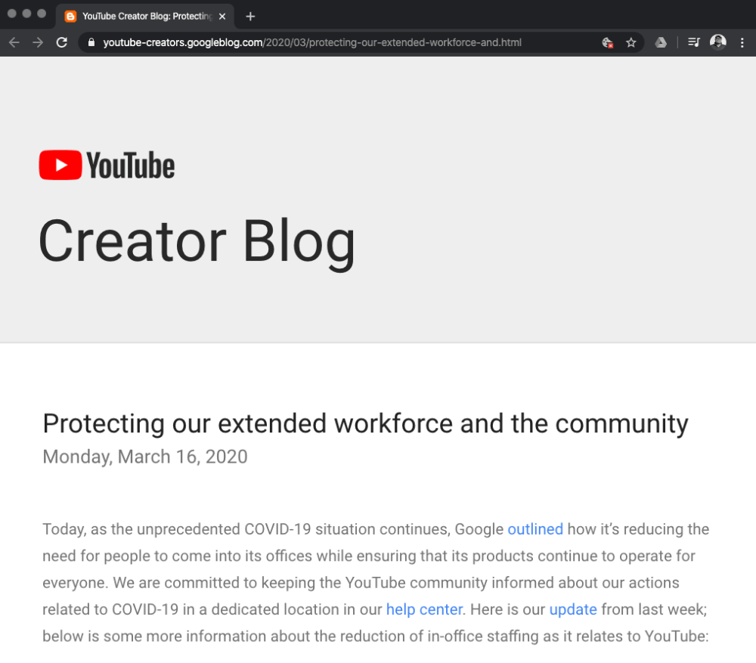Screen dimensions: 756x663
Task: Close the current browser tab
Action: (x=222, y=15)
